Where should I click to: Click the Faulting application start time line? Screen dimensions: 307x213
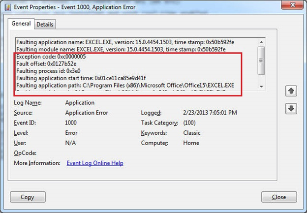pyautogui.click(x=81, y=78)
